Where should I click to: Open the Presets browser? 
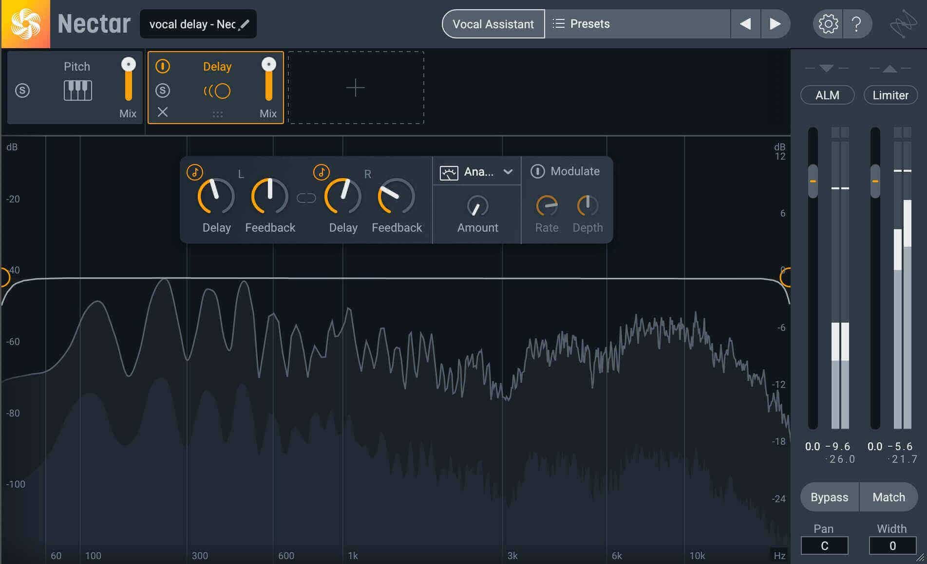tap(638, 24)
